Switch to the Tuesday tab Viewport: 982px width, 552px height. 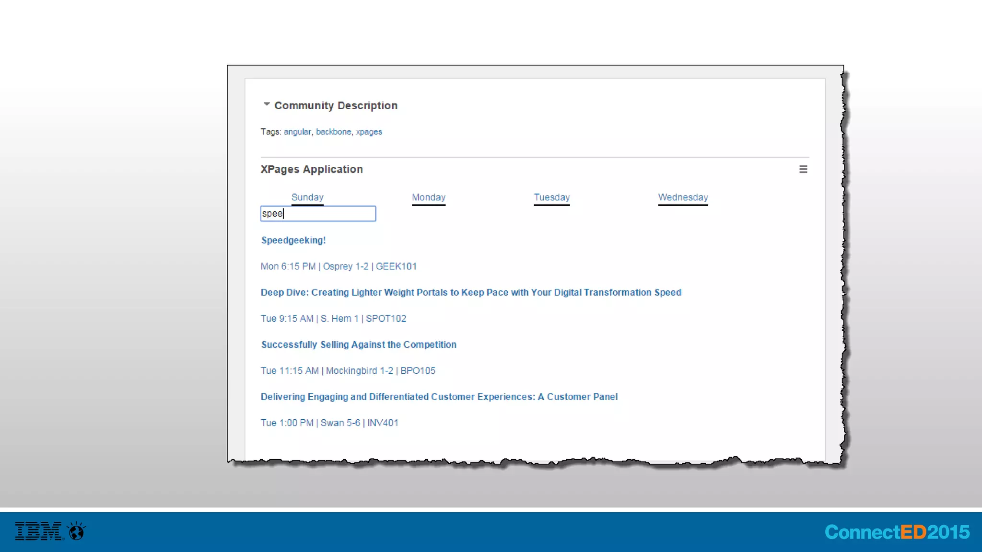(x=551, y=197)
